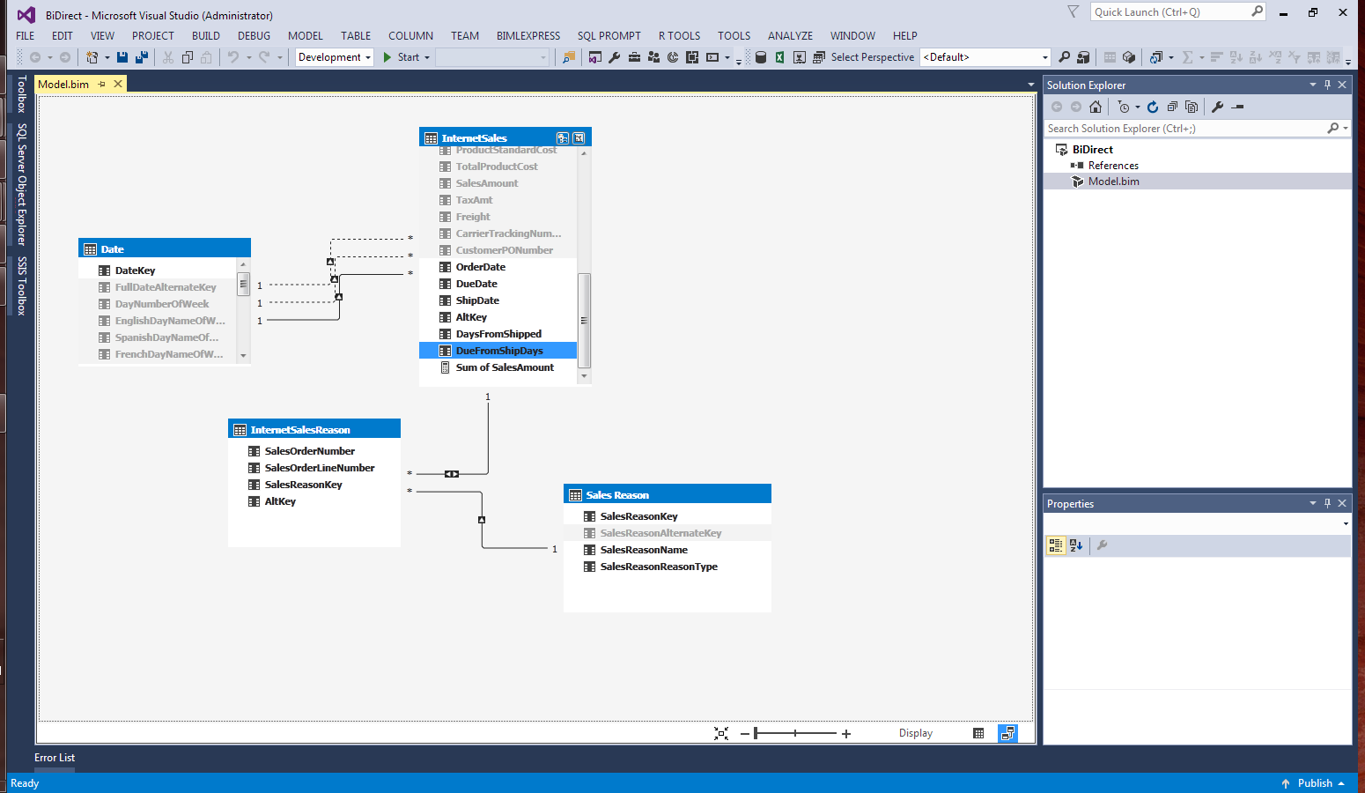Image resolution: width=1365 pixels, height=793 pixels.
Task: Click the Date table scrollbar thumb
Action: pyautogui.click(x=244, y=285)
